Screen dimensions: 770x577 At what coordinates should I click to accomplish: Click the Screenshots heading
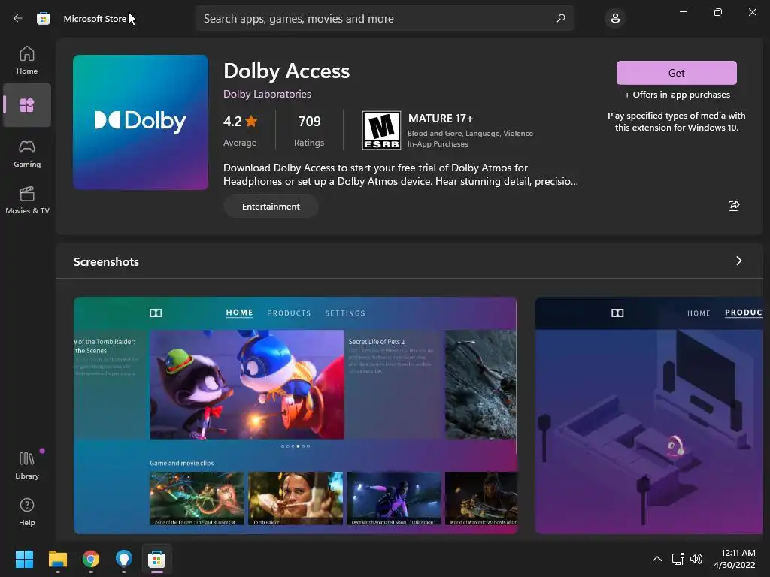pos(106,262)
